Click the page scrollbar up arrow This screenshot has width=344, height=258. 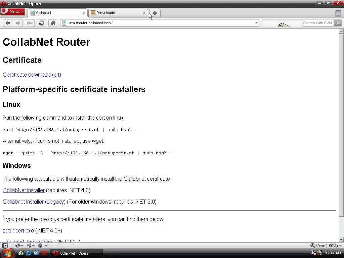pyautogui.click(x=341, y=31)
